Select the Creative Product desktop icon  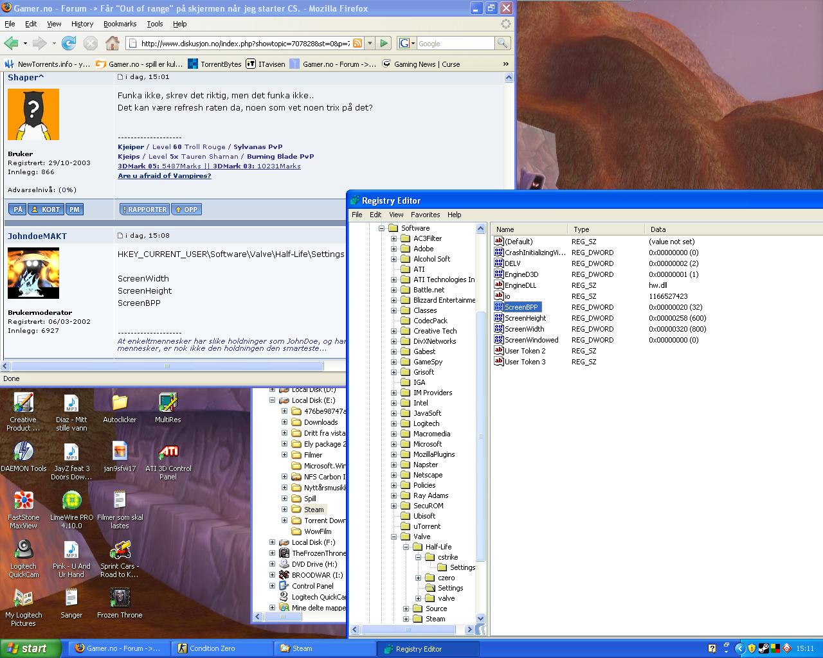click(x=24, y=413)
